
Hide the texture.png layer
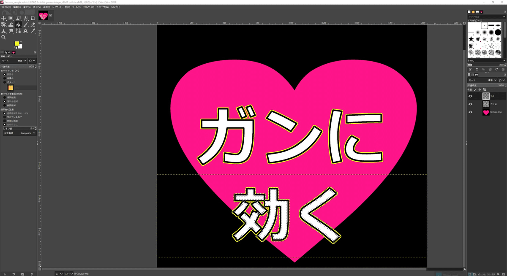coord(470,112)
